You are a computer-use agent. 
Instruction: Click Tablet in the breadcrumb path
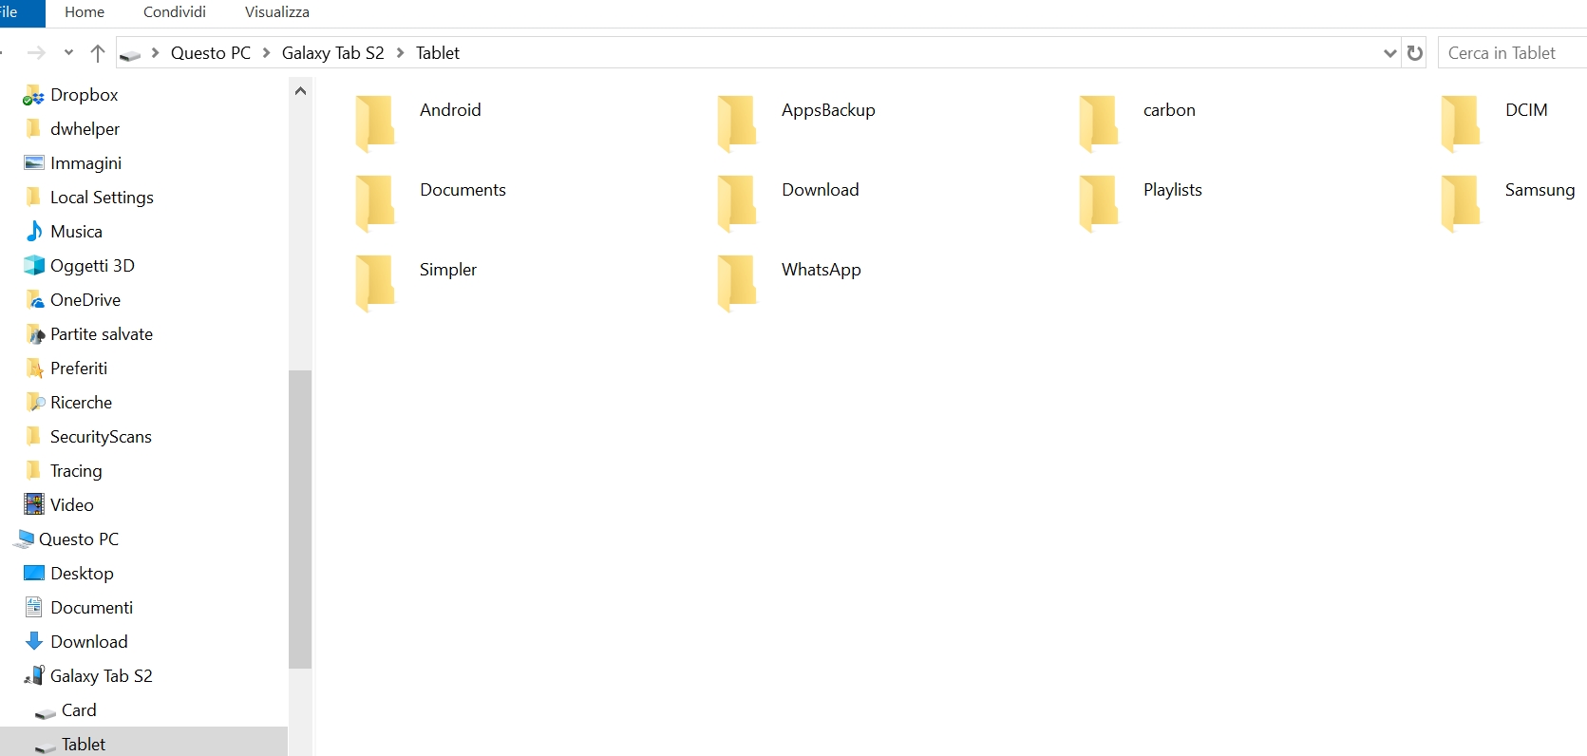pos(438,53)
